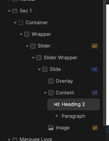Image resolution: width=109 pixels, height=141 pixels.
Task: Click the x6 badge on Slide
Action: (x=95, y=69)
